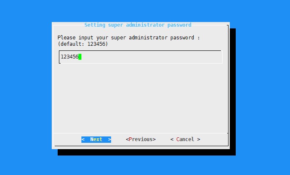
Task: Focus the password input field
Action: [x=141, y=57]
